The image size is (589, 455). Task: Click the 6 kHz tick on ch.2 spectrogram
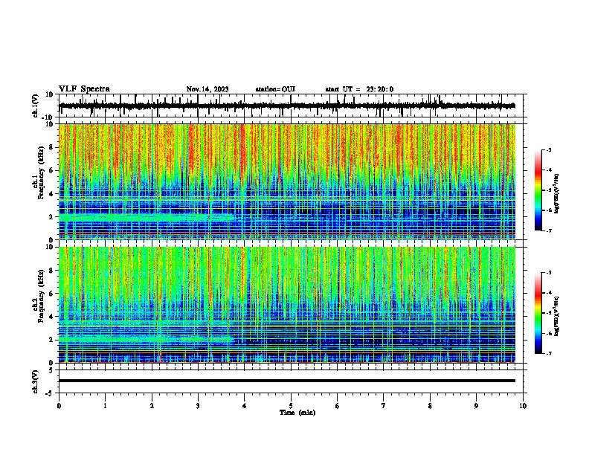(x=51, y=294)
